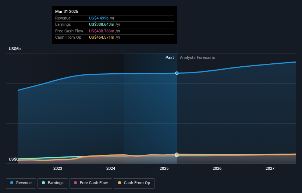
Task: Click the 2023 x-axis label
Action: pyautogui.click(x=58, y=168)
